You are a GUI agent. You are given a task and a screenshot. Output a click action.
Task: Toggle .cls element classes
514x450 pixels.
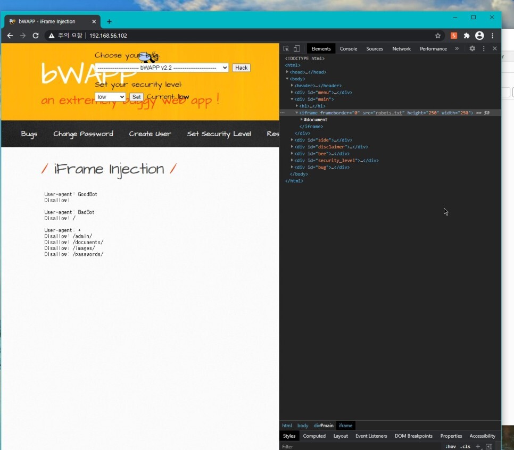coord(465,446)
